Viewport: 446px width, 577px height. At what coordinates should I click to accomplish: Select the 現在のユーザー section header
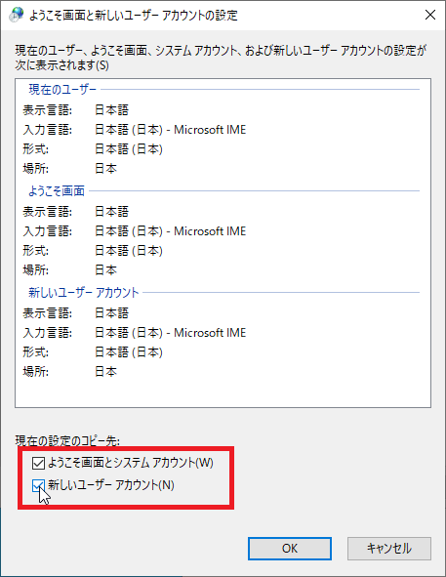62,90
